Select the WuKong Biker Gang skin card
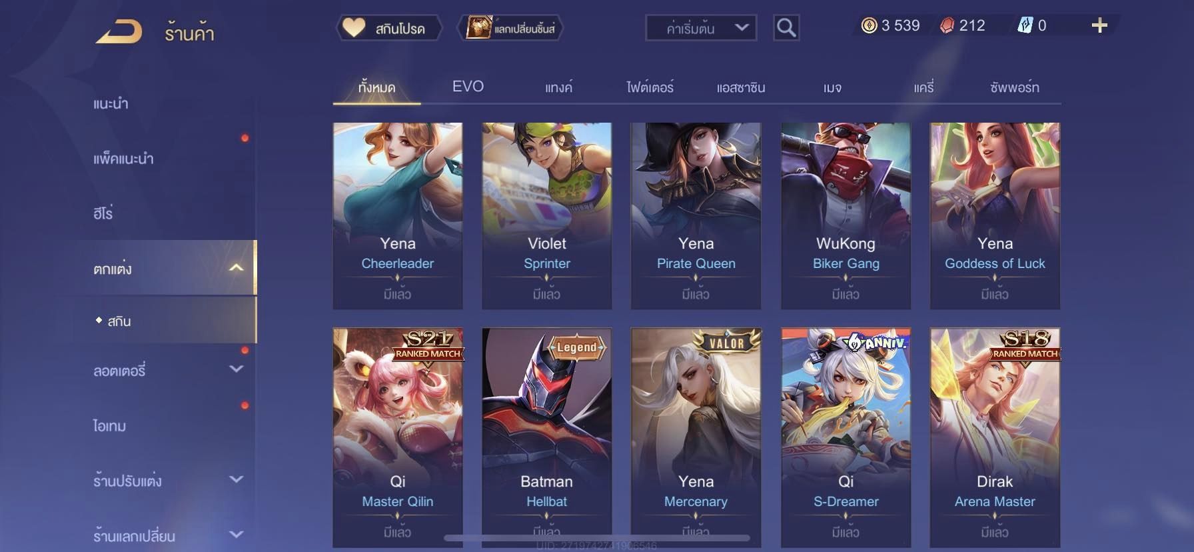The width and height of the screenshot is (1194, 552). point(846,215)
